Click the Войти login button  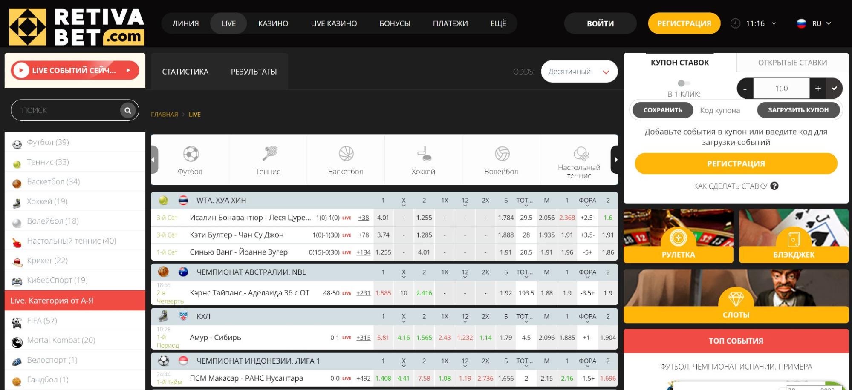coord(600,23)
